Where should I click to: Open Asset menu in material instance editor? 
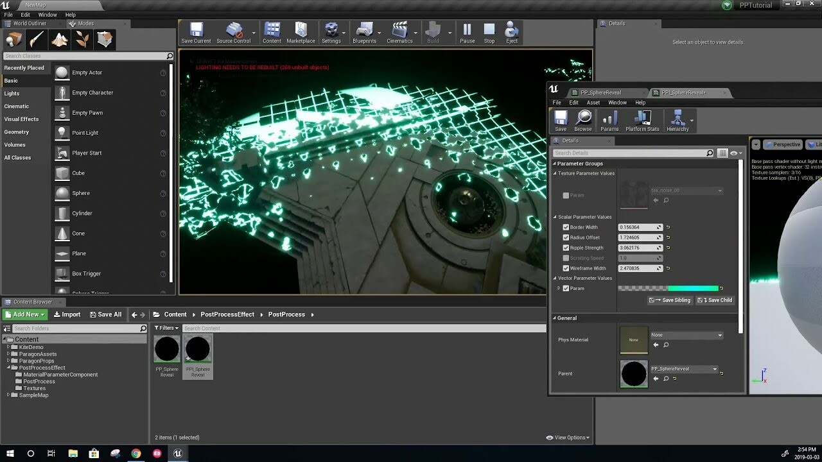pos(593,103)
